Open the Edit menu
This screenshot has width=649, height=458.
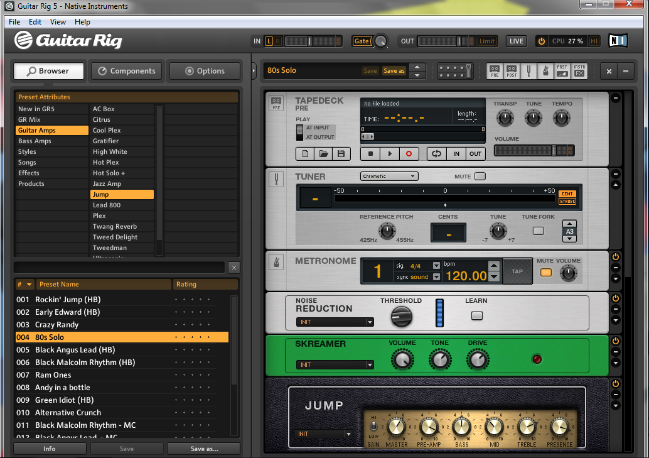tap(35, 22)
